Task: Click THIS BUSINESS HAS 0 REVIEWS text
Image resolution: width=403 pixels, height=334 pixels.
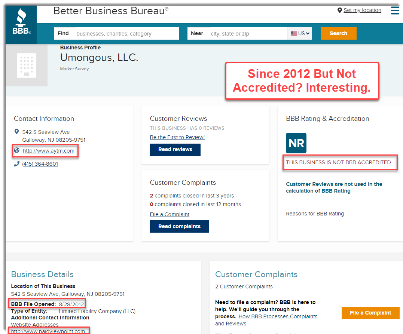Action: coord(187,128)
